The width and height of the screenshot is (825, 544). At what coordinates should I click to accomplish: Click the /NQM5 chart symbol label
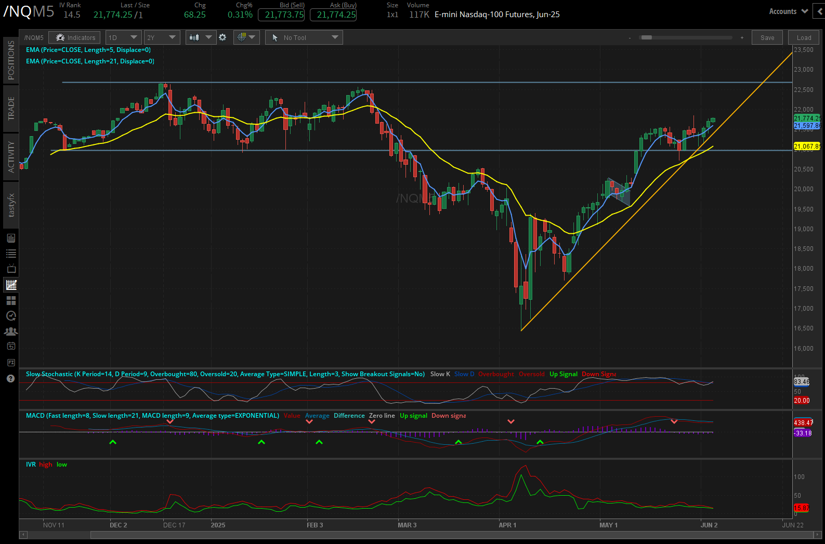pos(34,38)
